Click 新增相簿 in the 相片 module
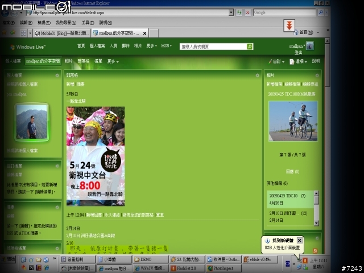Viewport: 364px width, 273px height. click(x=274, y=84)
